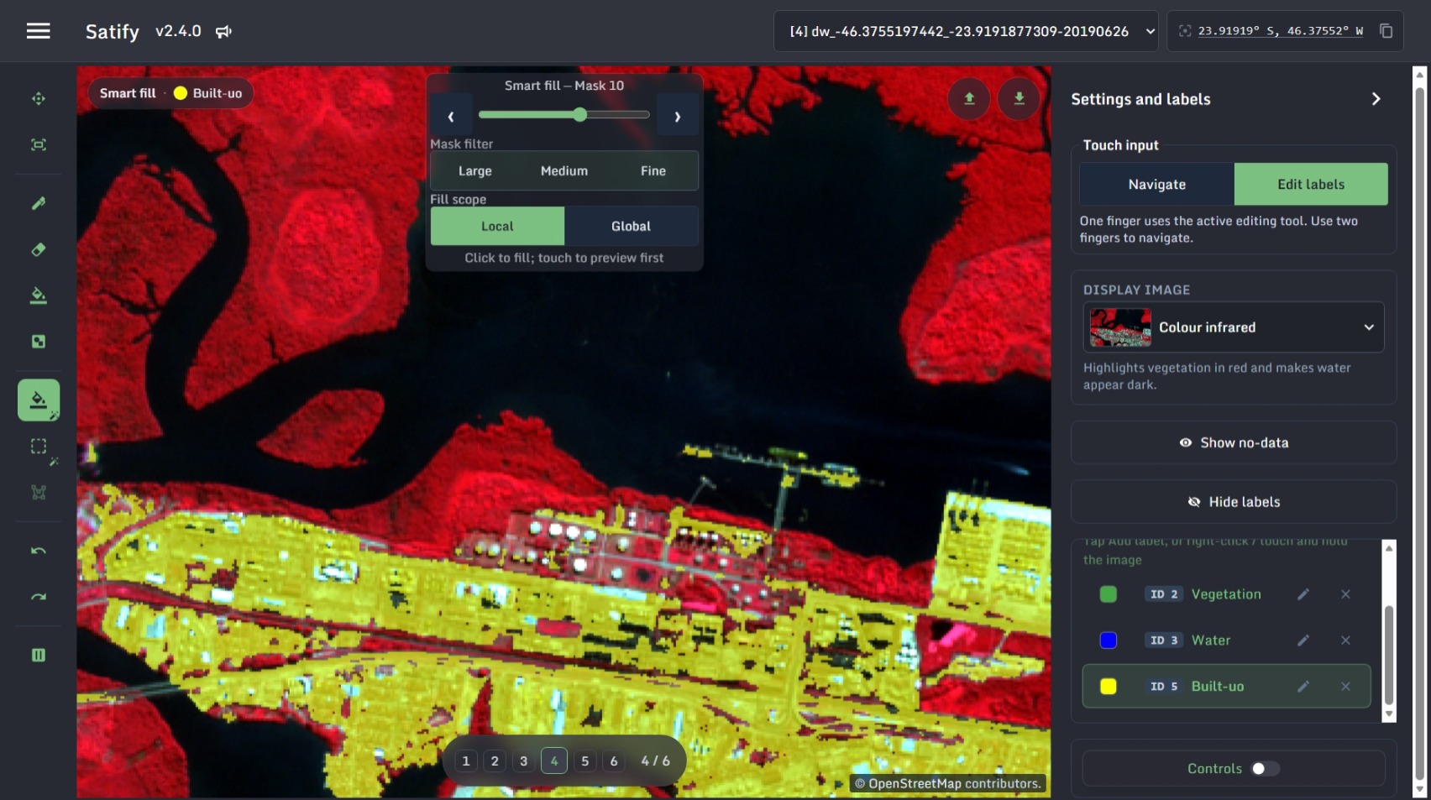Click the green Vegetation color swatch
The image size is (1431, 800).
[x=1109, y=594]
